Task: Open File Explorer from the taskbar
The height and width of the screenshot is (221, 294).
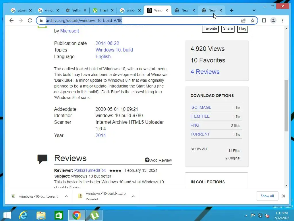Action: tap(41, 215)
